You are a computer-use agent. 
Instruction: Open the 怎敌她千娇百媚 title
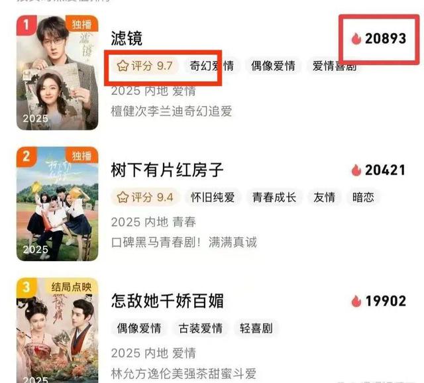point(168,301)
